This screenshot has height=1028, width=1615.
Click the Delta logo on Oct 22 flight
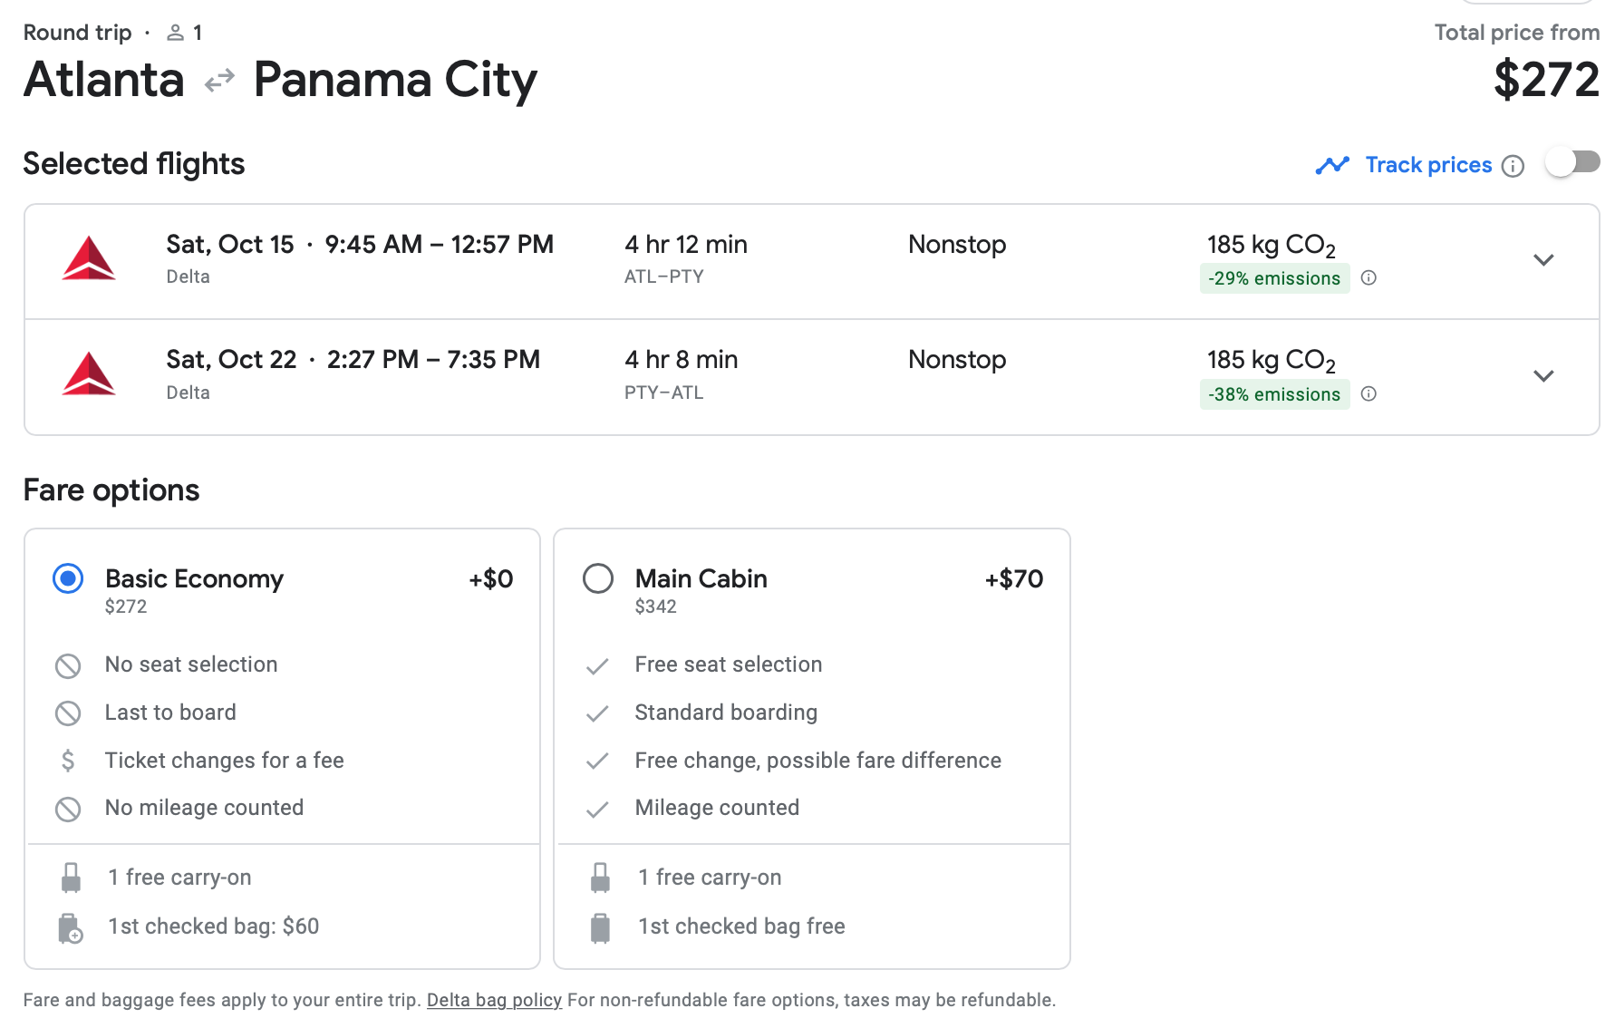[89, 374]
